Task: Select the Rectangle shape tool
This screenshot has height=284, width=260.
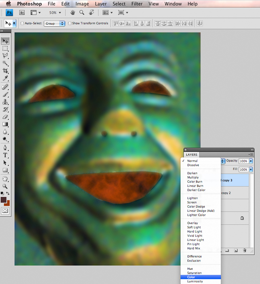Action: tap(5, 170)
